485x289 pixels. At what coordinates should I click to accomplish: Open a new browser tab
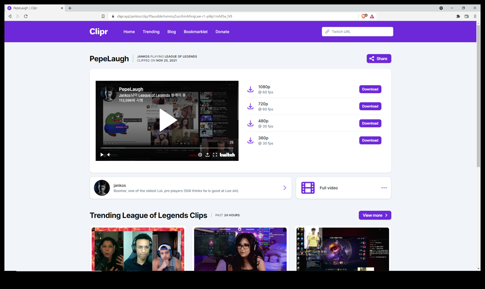coord(70,8)
